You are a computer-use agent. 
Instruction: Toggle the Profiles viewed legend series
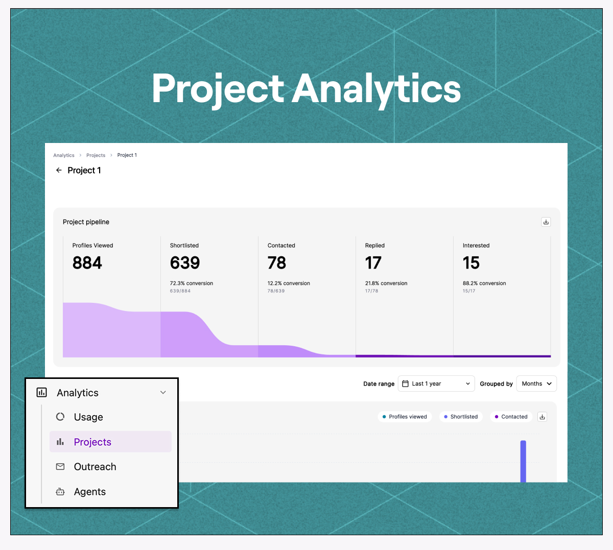(405, 417)
